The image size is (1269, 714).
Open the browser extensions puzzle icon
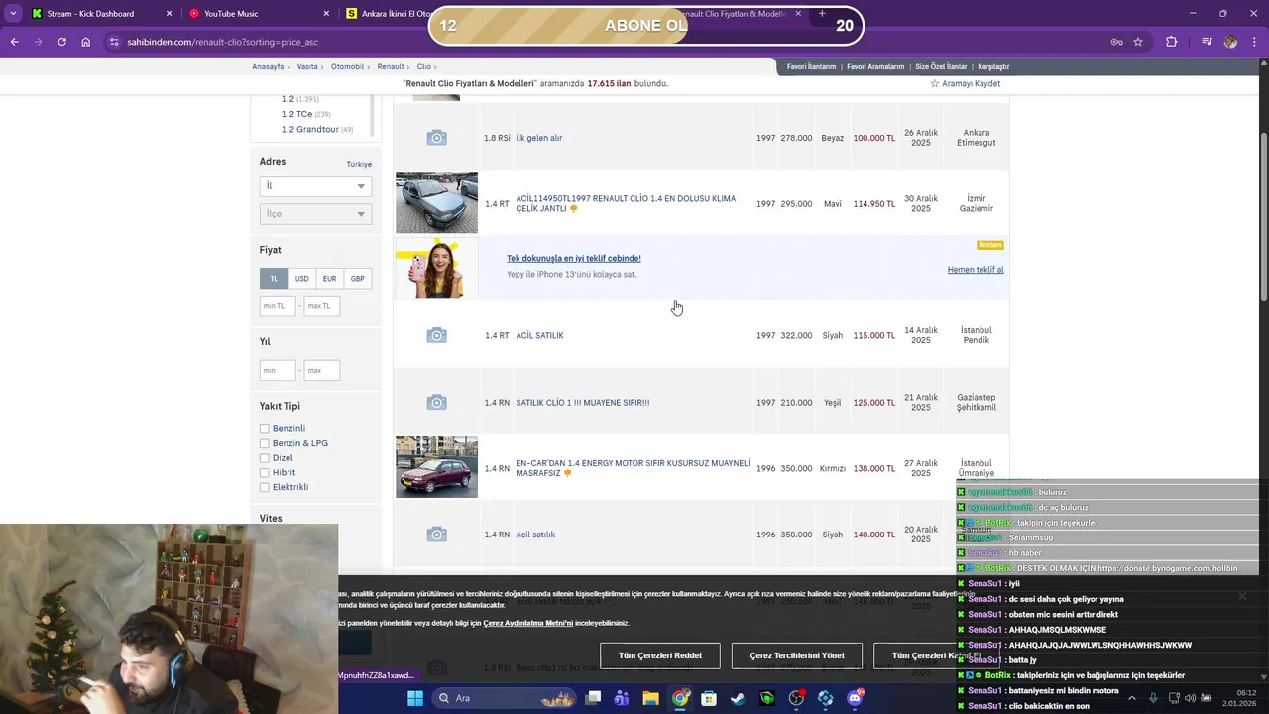(x=1172, y=42)
